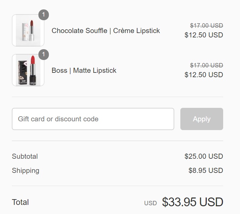Select the Chocolate Souffle Crème Lipstick name

coord(106,31)
